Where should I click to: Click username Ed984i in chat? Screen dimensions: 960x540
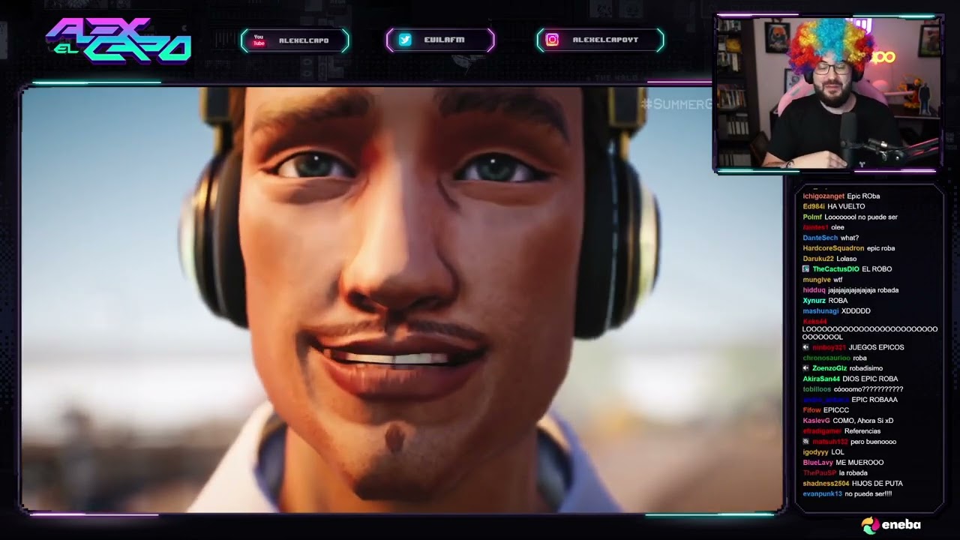click(814, 206)
